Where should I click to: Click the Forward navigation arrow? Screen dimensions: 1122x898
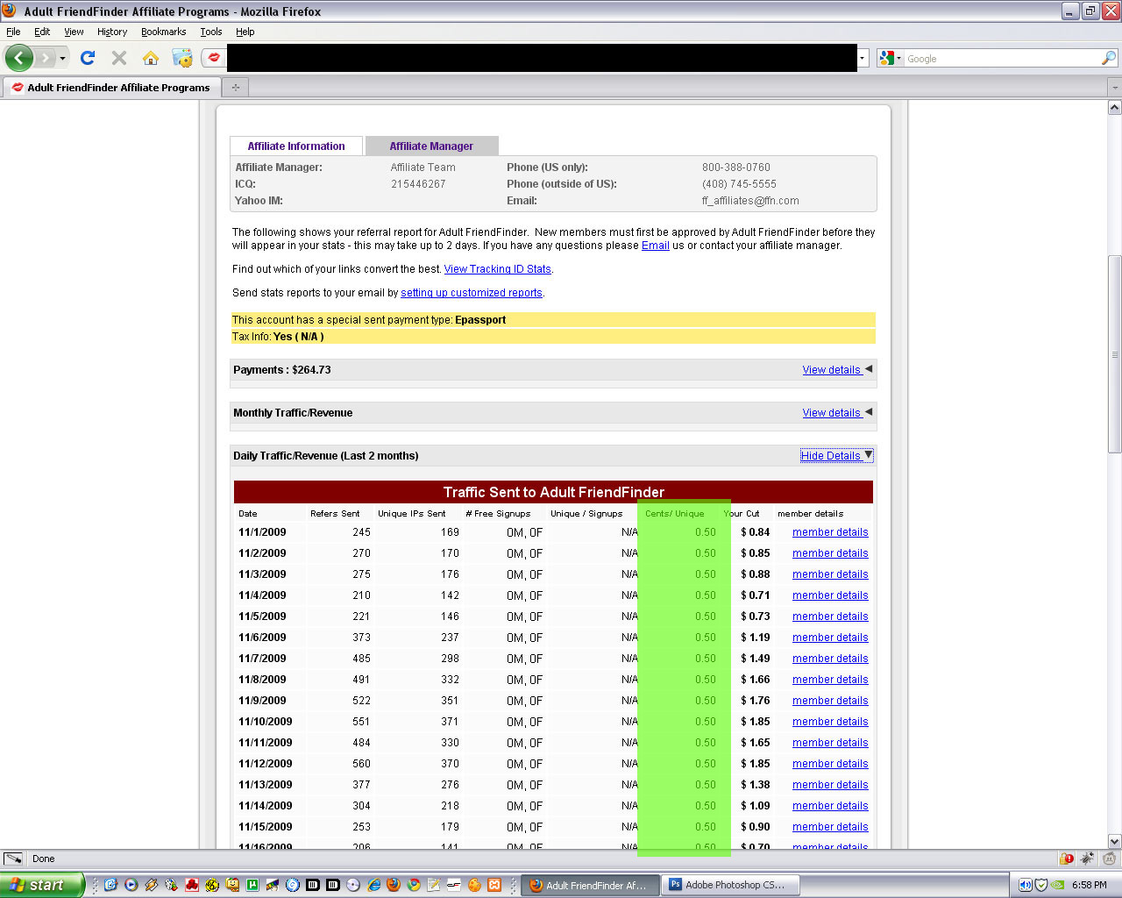45,58
